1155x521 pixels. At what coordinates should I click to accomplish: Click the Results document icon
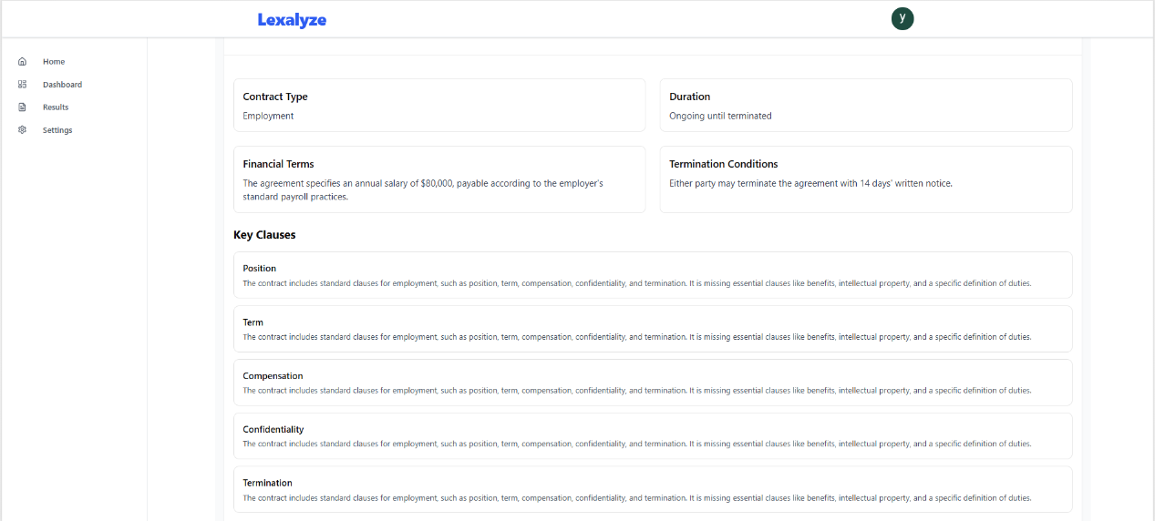point(23,107)
